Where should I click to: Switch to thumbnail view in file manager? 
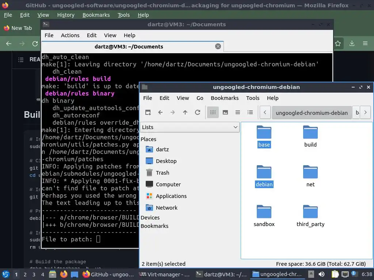click(x=225, y=112)
